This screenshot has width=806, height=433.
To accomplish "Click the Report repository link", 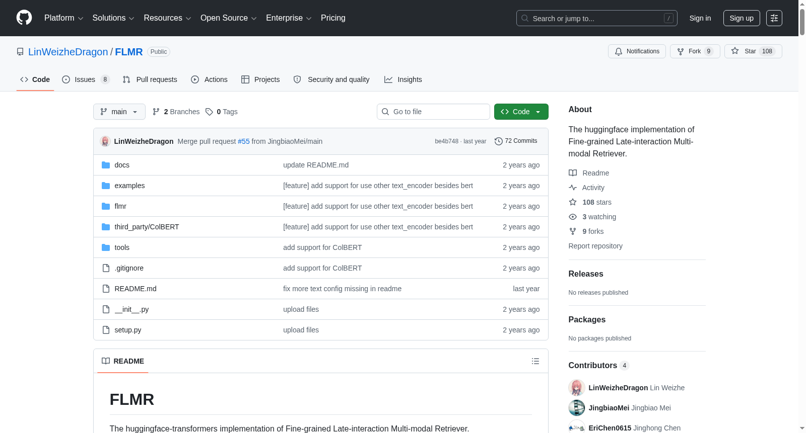I will [x=595, y=246].
